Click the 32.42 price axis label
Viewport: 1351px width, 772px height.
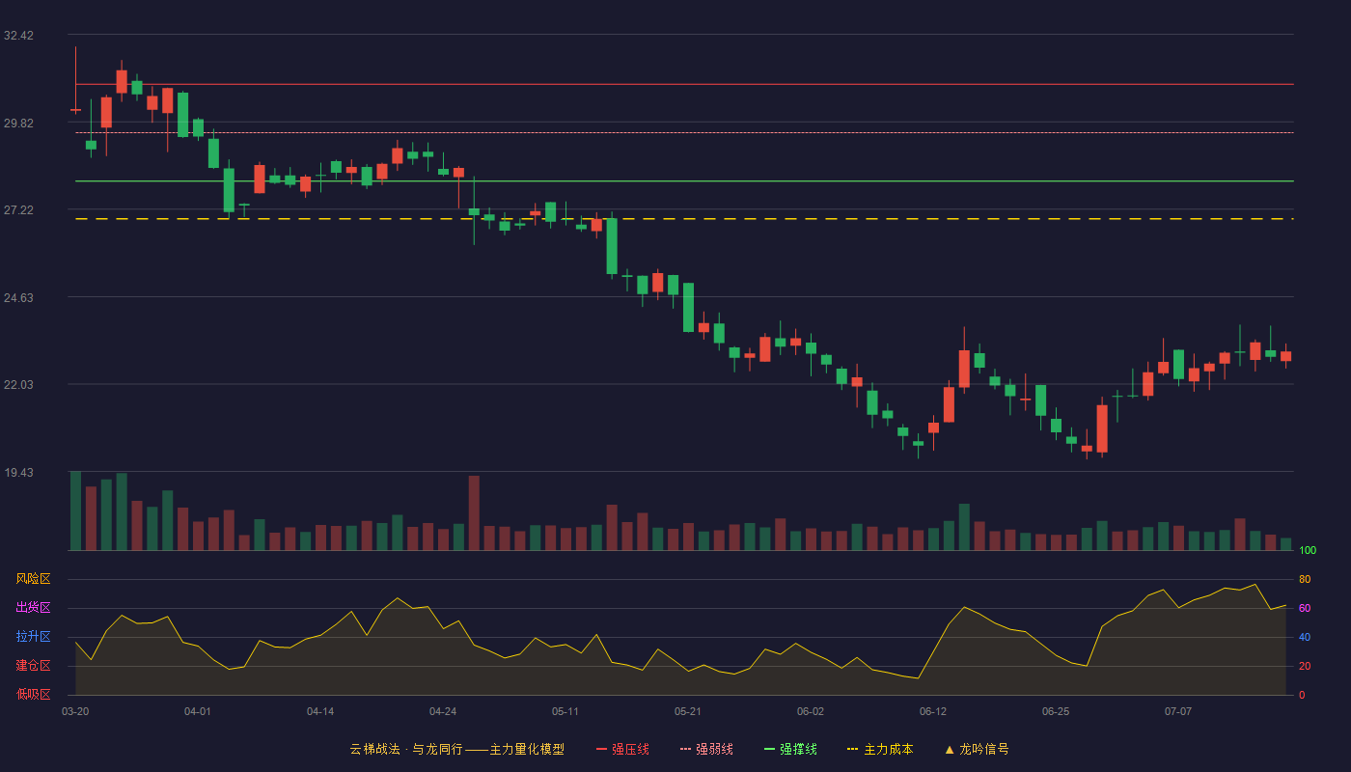[x=18, y=36]
